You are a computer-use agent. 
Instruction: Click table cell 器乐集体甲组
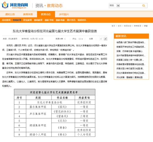(x=39, y=107)
